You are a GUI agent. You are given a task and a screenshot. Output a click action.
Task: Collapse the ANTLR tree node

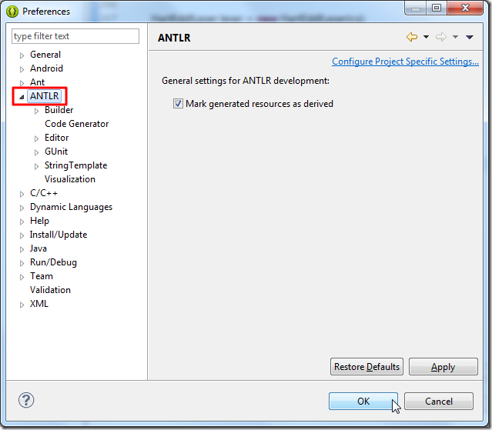click(22, 97)
